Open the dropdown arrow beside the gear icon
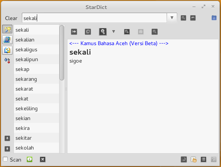 click(x=113, y=32)
